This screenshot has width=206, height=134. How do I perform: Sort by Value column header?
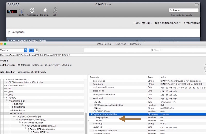tap(183, 77)
